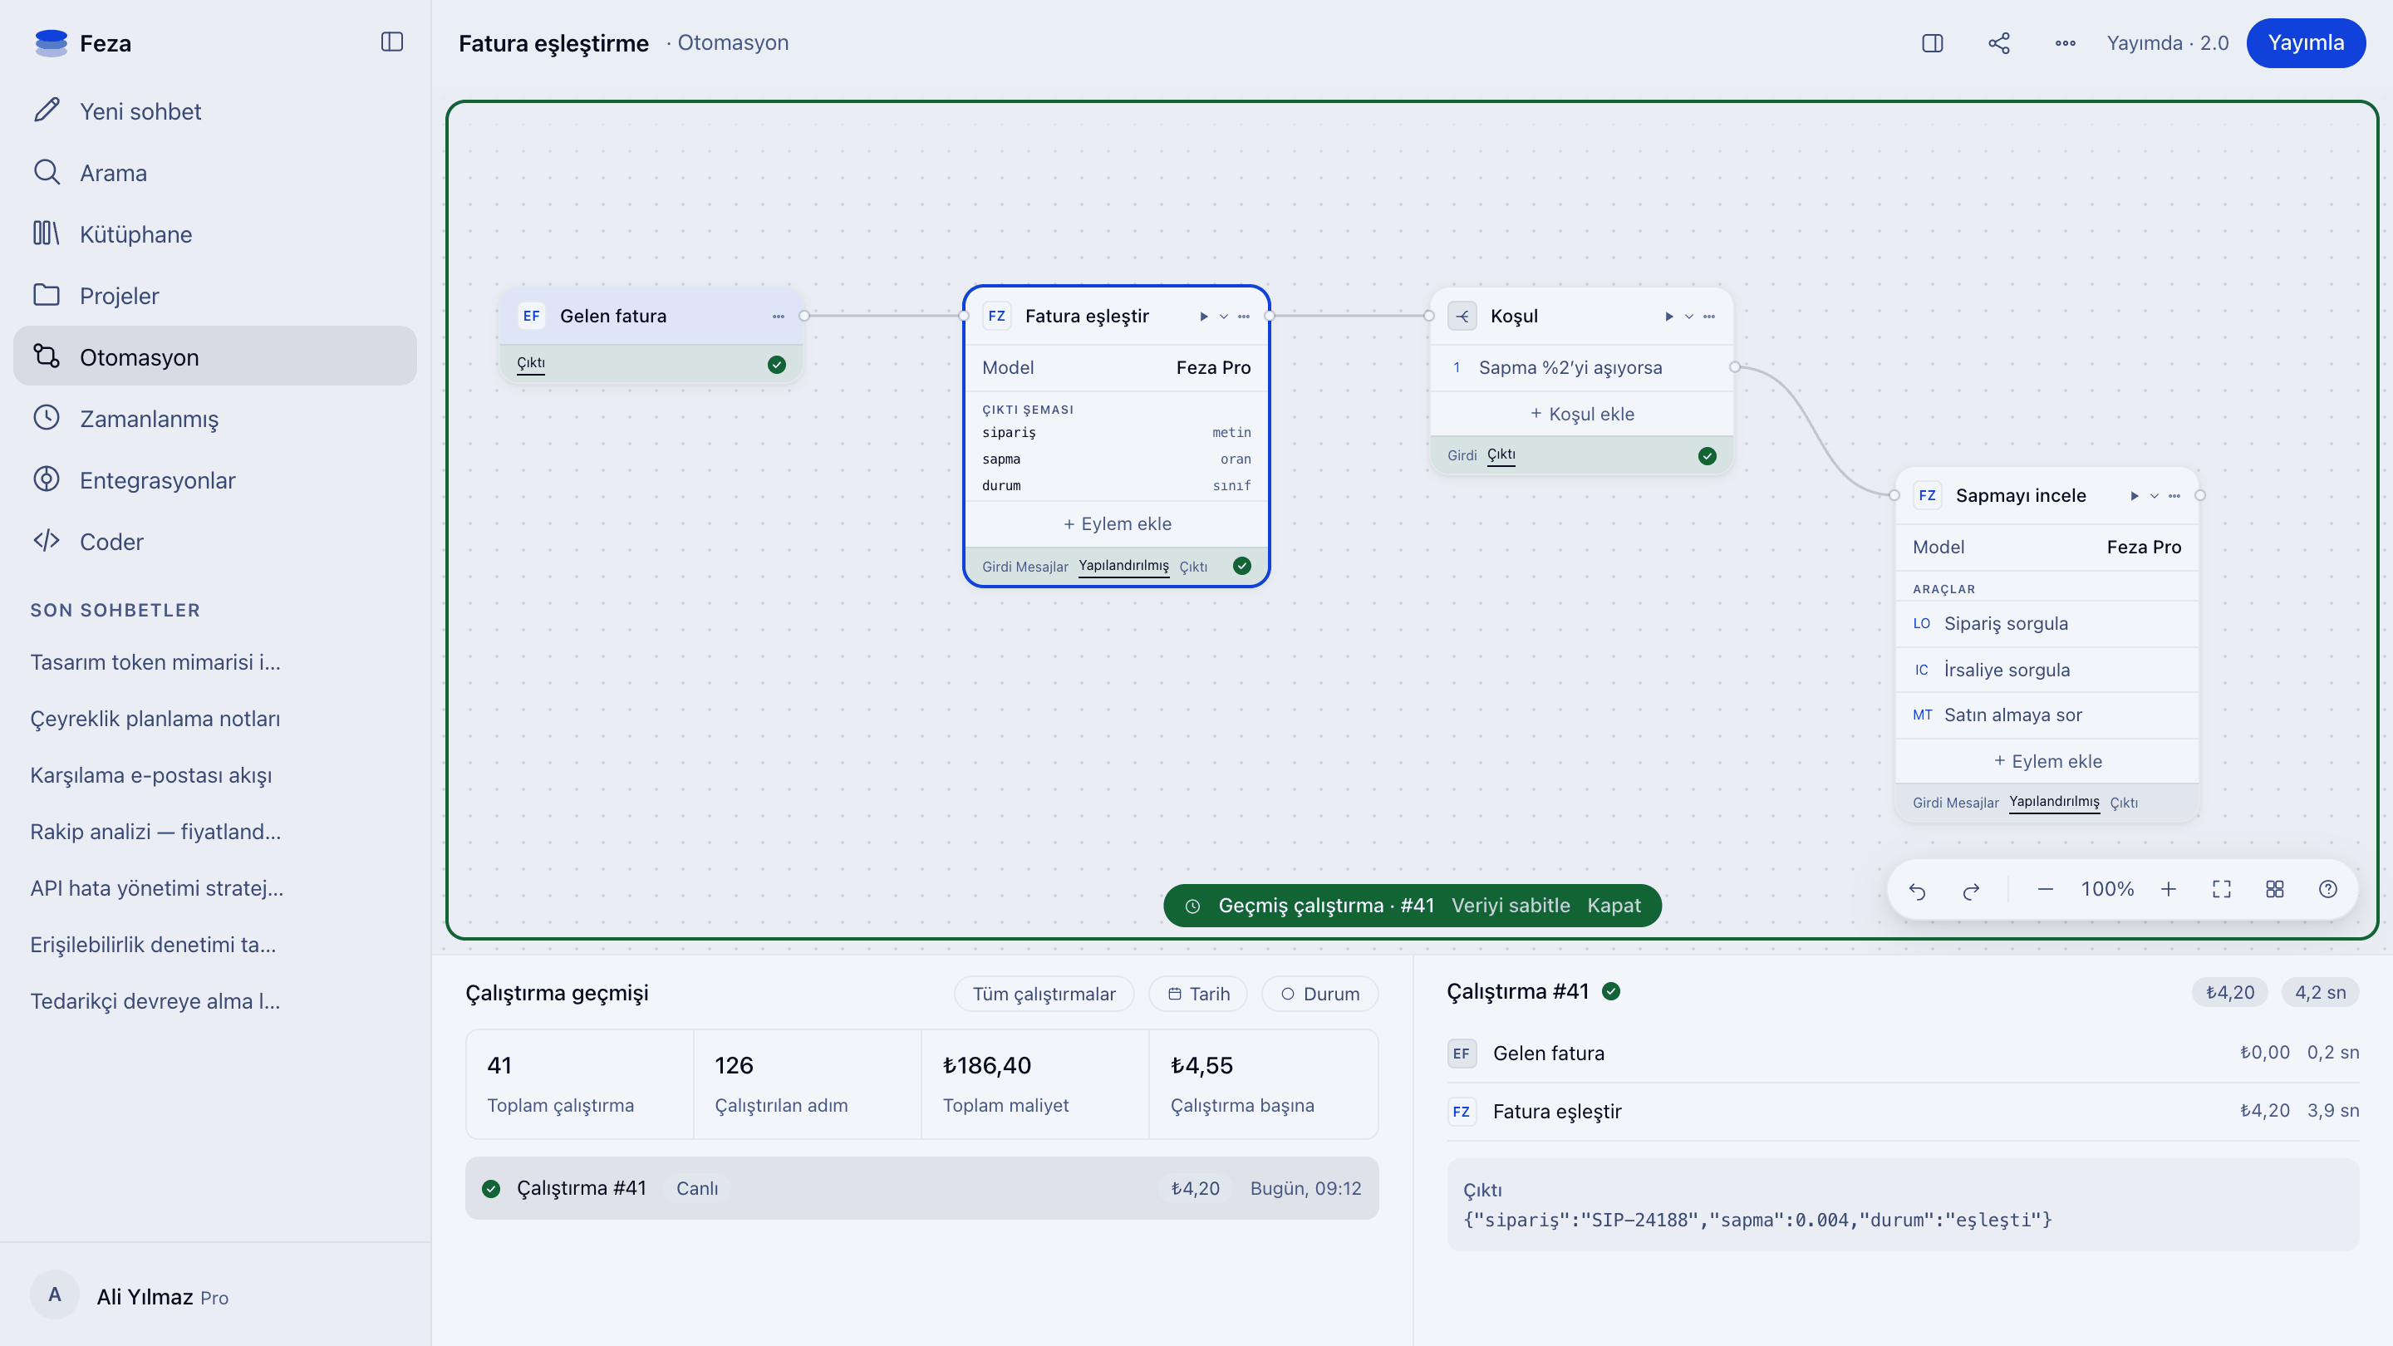Click the share icon in header
Image resolution: width=2393 pixels, height=1346 pixels.
[x=1999, y=42]
